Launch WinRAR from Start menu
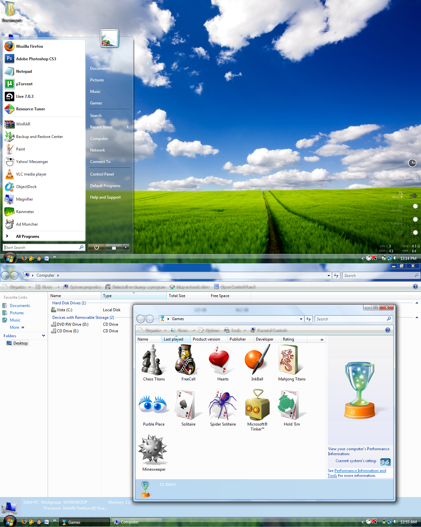Image resolution: width=421 pixels, height=527 pixels. coord(44,124)
